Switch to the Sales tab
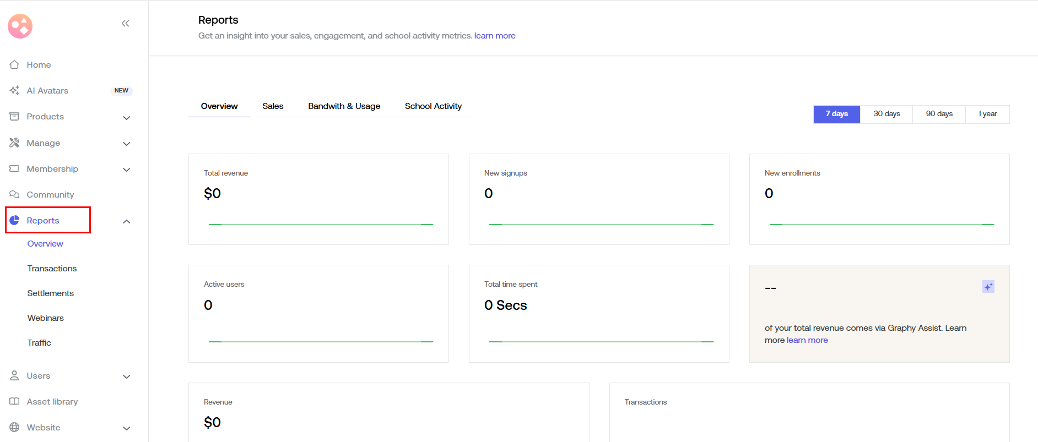The image size is (1038, 442). point(273,106)
